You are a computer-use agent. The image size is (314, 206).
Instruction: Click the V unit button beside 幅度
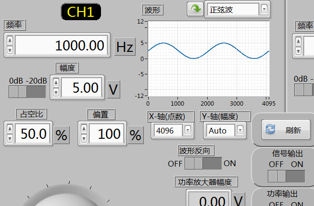[x=113, y=89]
